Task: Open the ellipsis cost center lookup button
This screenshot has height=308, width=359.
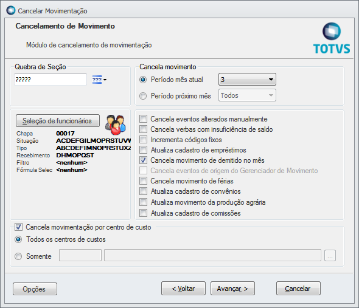Action: [x=330, y=255]
